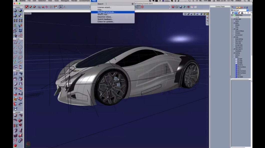Expand the Logo layer in the tree
265x148 pixels.
233,29
